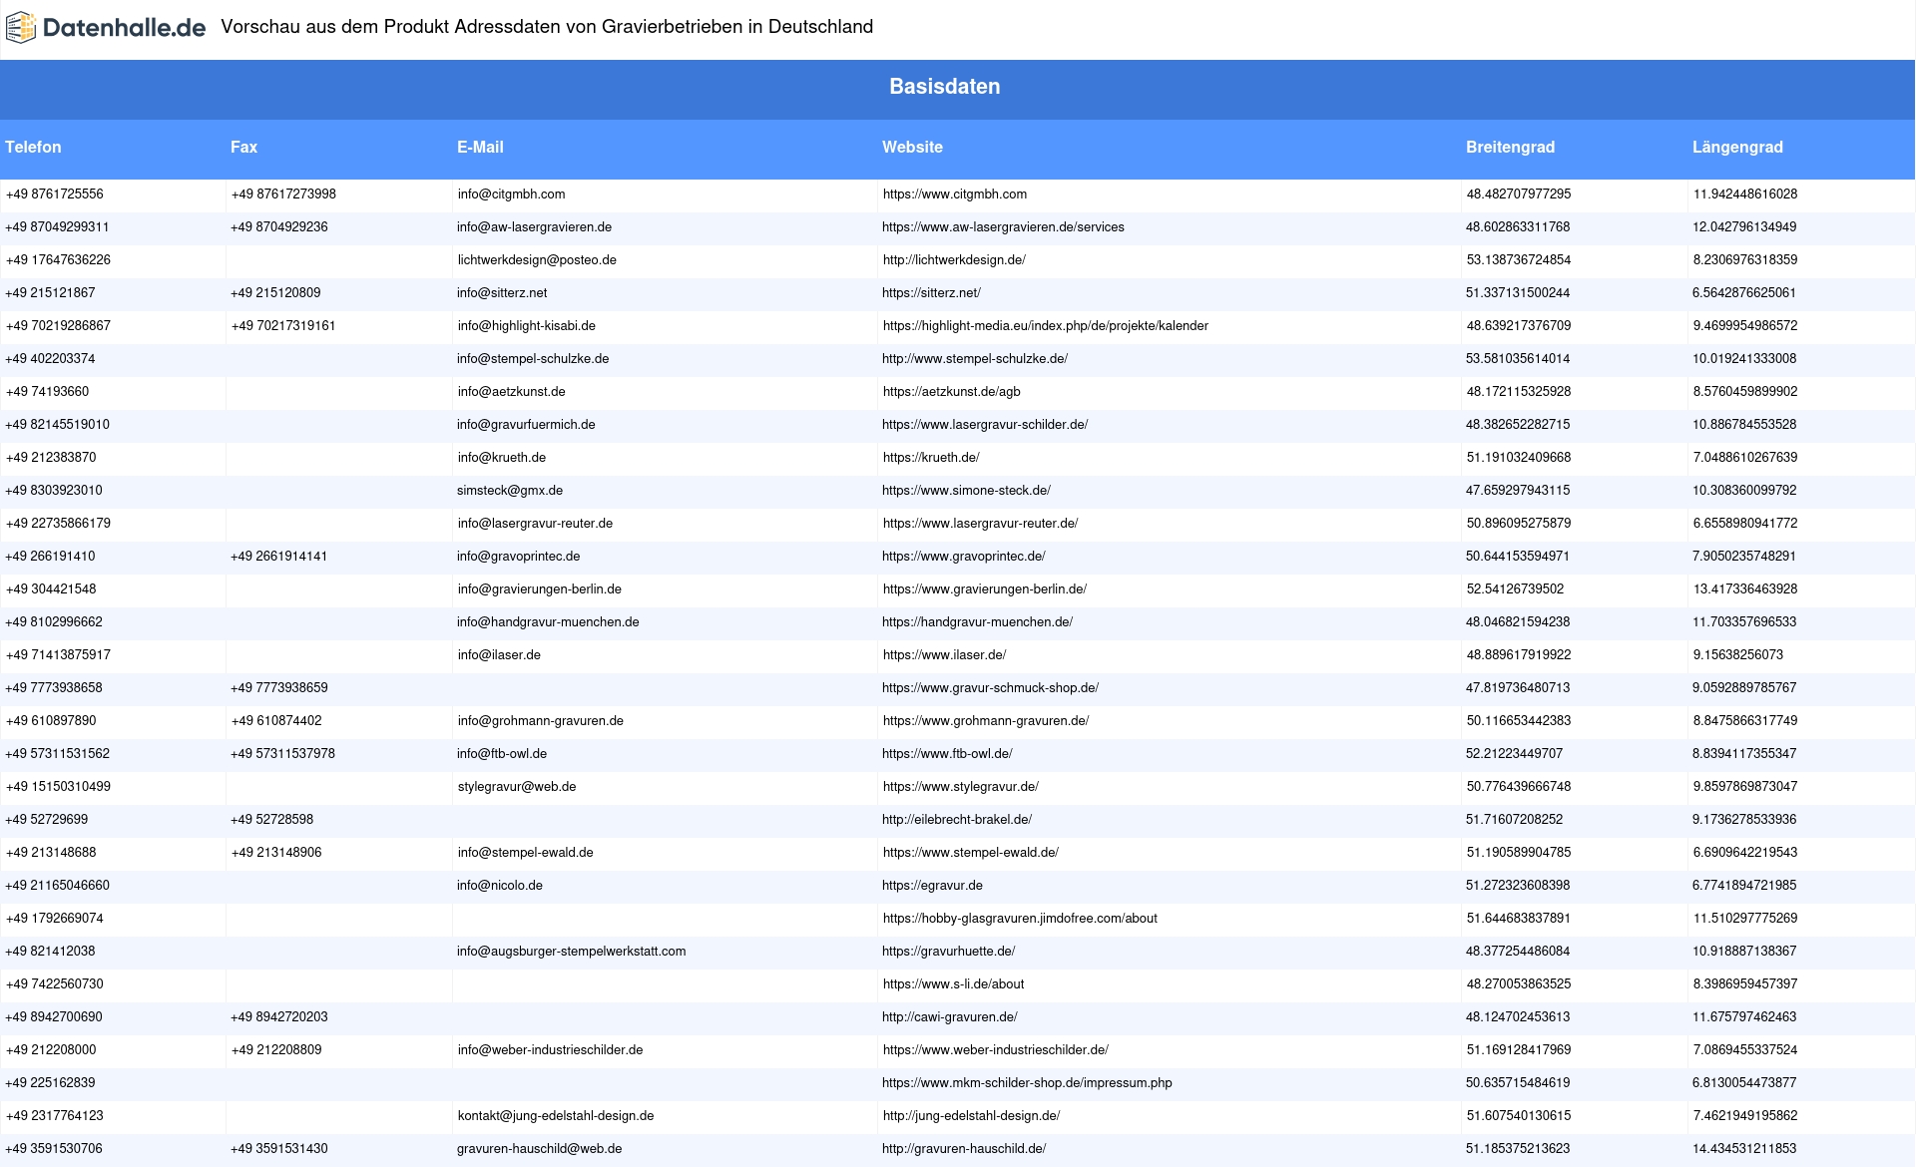The image size is (1916, 1167).
Task: Select email info@handgravur-muenchen.de
Action: pyautogui.click(x=548, y=622)
